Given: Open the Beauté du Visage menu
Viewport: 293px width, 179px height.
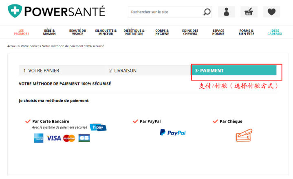Looking at the screenshot, I should (x=77, y=32).
